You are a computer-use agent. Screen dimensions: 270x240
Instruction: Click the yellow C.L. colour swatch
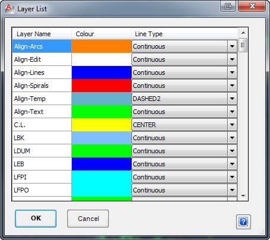click(102, 125)
